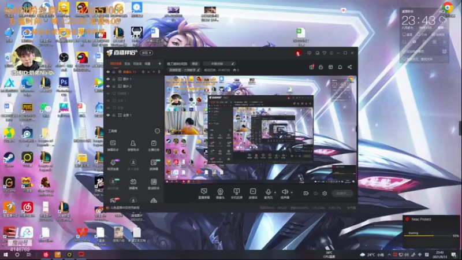Open the 斗鱼直播伴侣使用教程 tutorial link
Screen dimensions: 462x260
[125, 208]
